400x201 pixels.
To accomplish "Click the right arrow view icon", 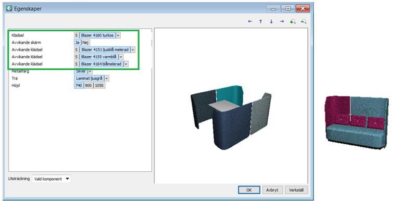I will pos(282,22).
